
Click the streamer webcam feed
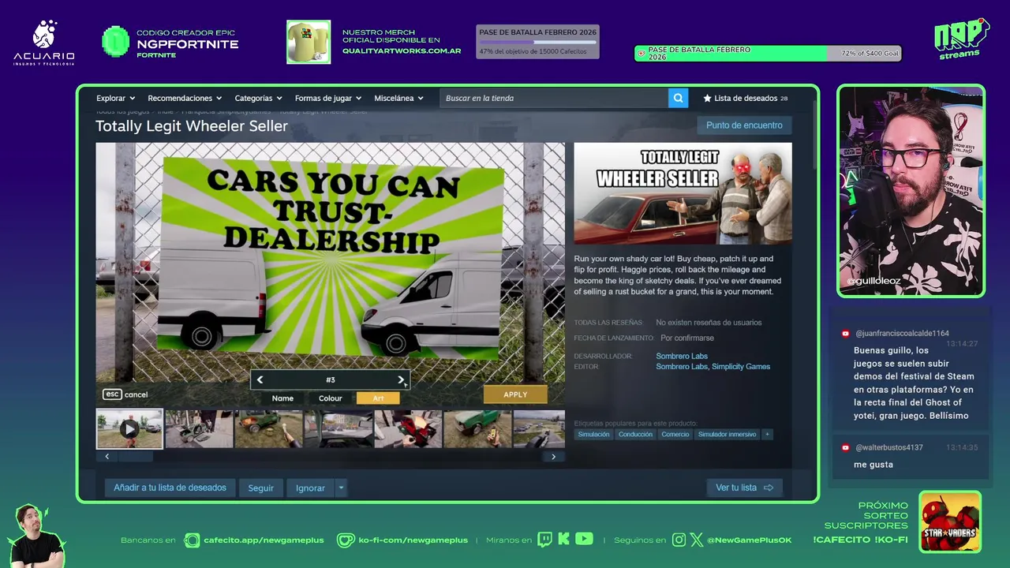(x=911, y=191)
